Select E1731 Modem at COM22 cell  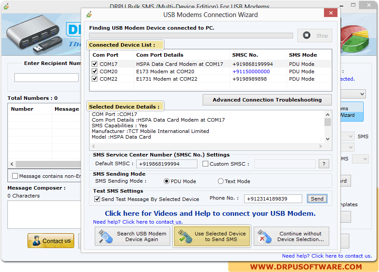point(167,79)
